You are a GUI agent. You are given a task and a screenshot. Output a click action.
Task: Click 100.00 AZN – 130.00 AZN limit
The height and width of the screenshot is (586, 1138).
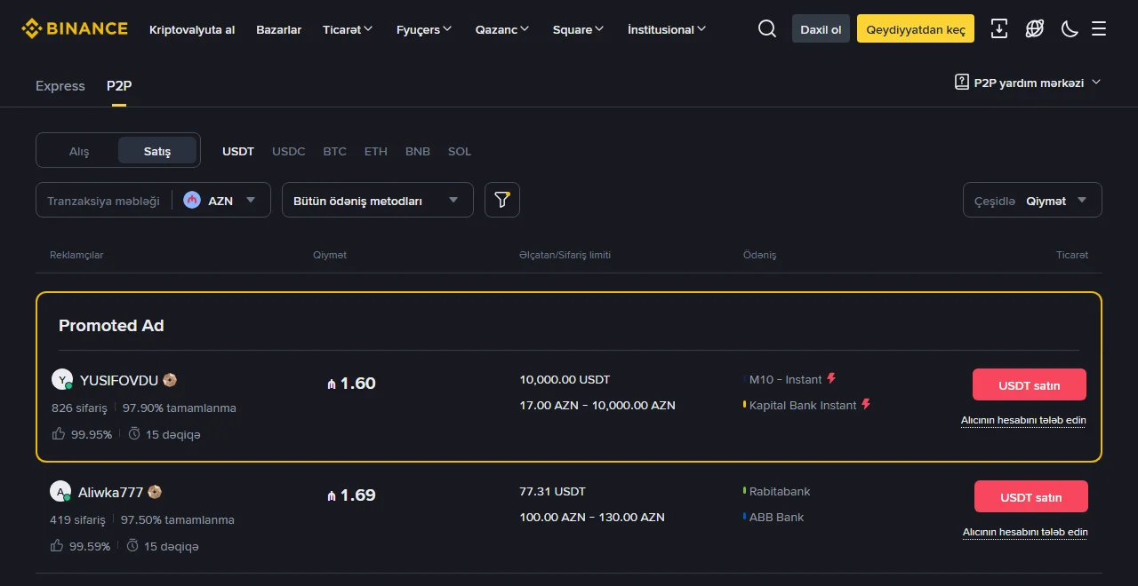point(592,517)
